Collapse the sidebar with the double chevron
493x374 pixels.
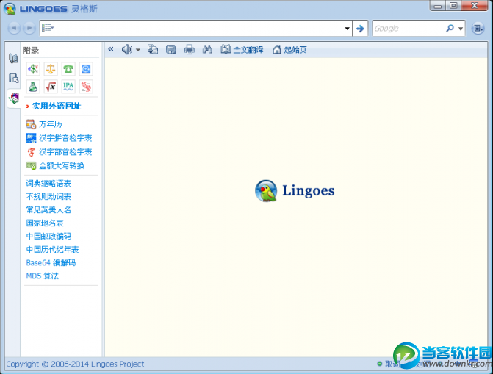point(111,49)
